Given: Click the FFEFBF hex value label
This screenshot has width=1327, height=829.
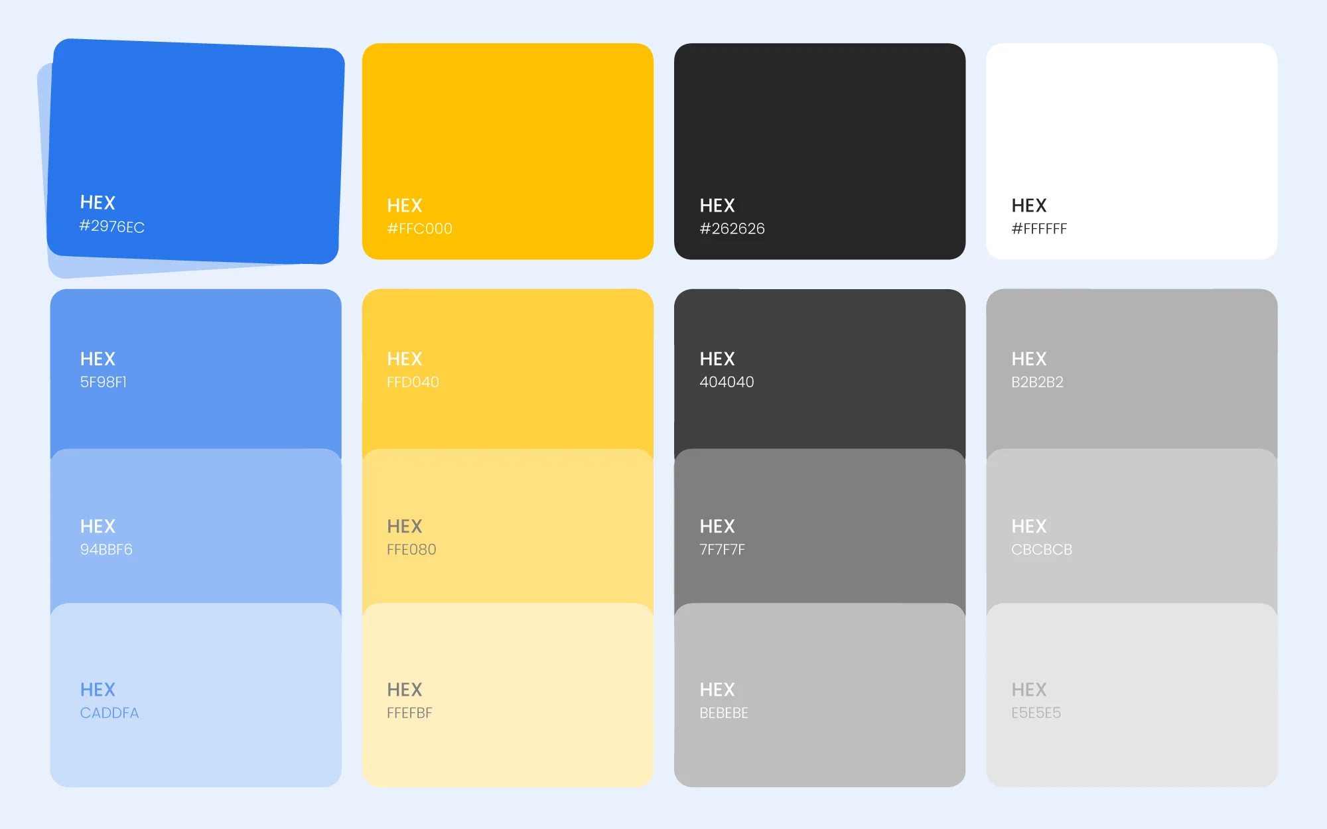Looking at the screenshot, I should [409, 713].
